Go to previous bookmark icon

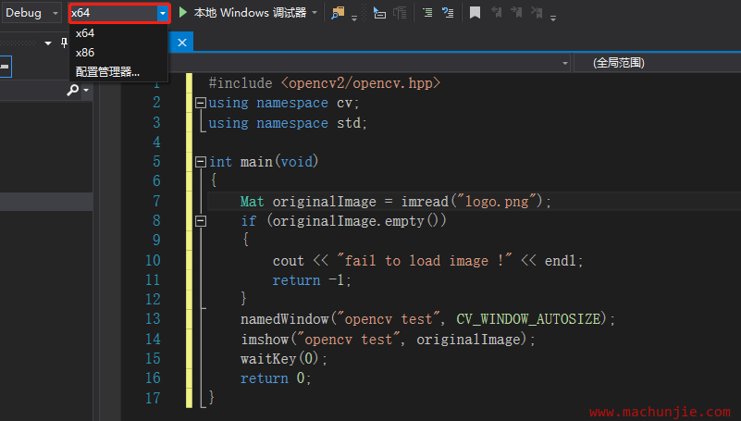coord(496,13)
